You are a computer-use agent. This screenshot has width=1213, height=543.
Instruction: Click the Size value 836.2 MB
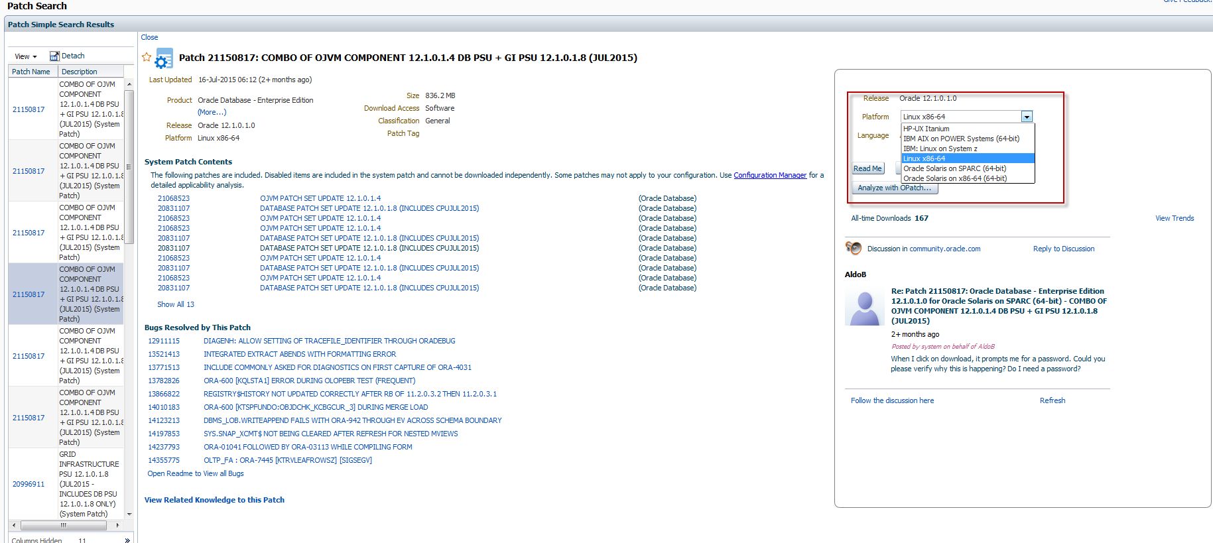click(x=440, y=95)
